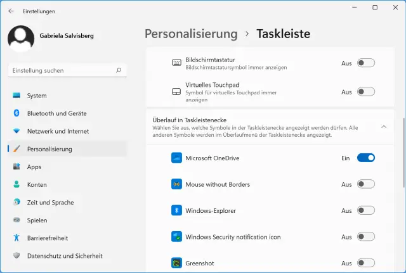This screenshot has height=273, width=406.
Task: Disable the Microsoft OneDrive toggle
Action: 366,158
